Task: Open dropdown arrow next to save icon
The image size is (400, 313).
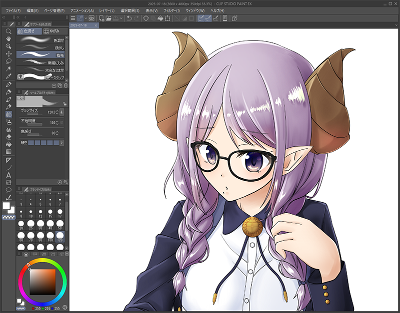Action: click(x=121, y=18)
